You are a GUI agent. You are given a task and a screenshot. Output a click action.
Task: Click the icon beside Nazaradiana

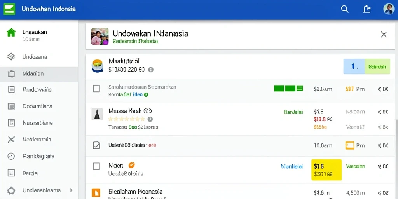11,123
